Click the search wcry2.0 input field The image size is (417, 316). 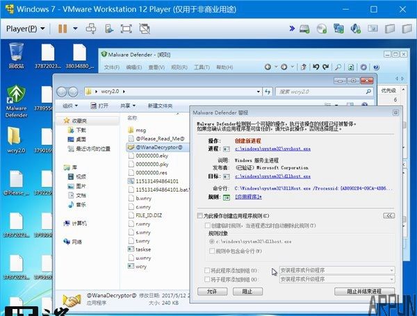click(320, 92)
